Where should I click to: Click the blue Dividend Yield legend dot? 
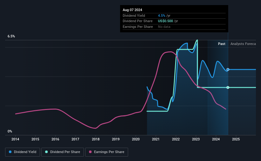point(10,152)
